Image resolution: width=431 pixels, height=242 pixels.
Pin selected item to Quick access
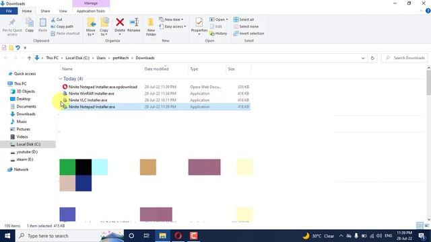click(x=12, y=27)
